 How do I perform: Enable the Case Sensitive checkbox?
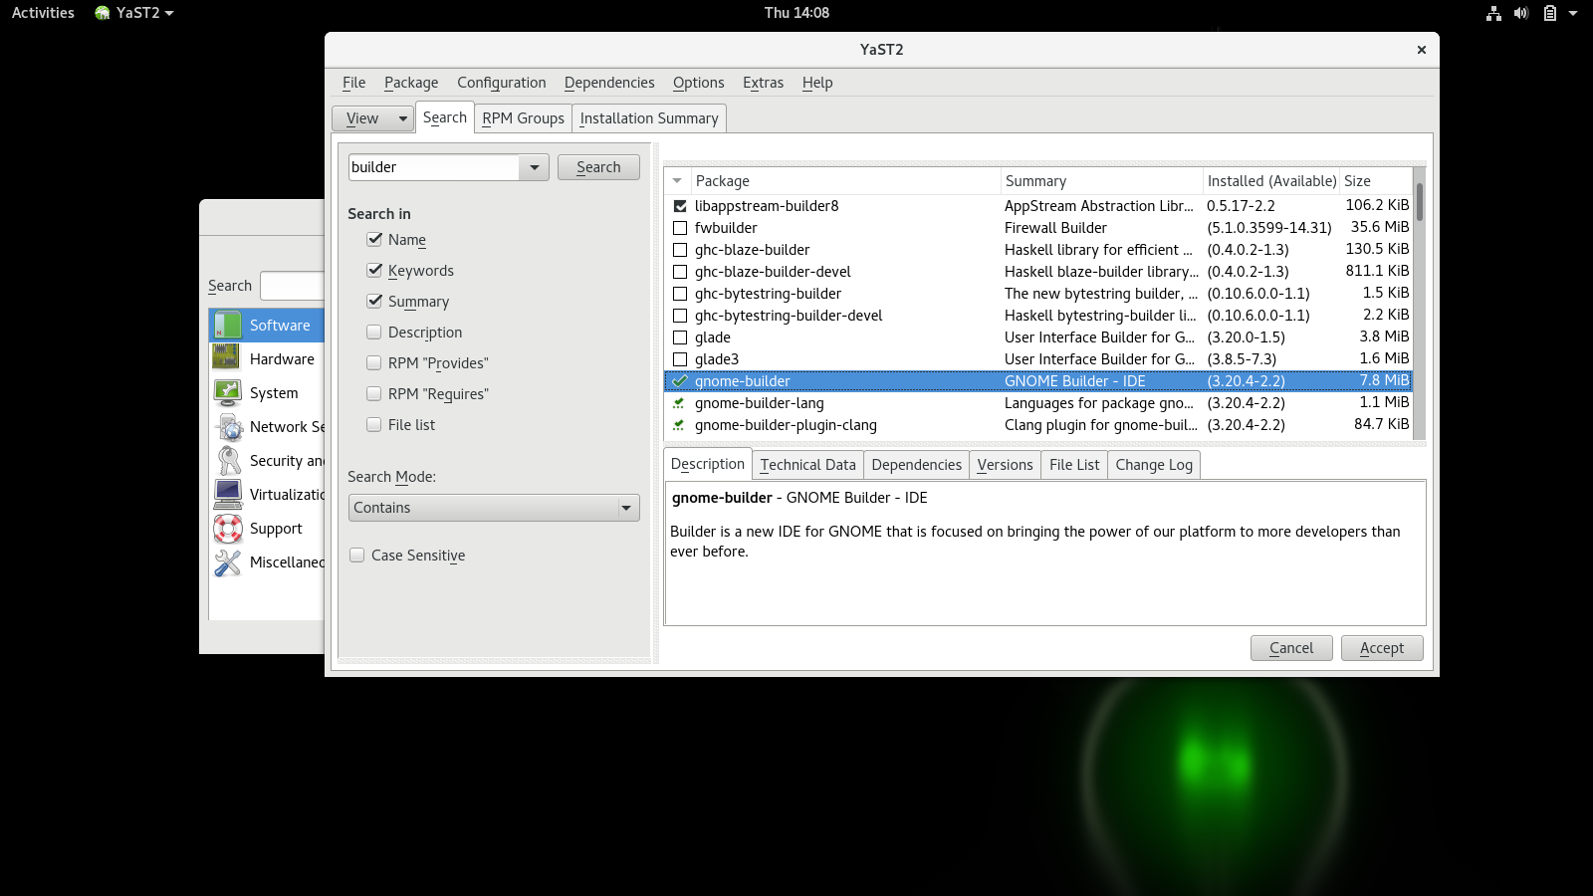[357, 556]
